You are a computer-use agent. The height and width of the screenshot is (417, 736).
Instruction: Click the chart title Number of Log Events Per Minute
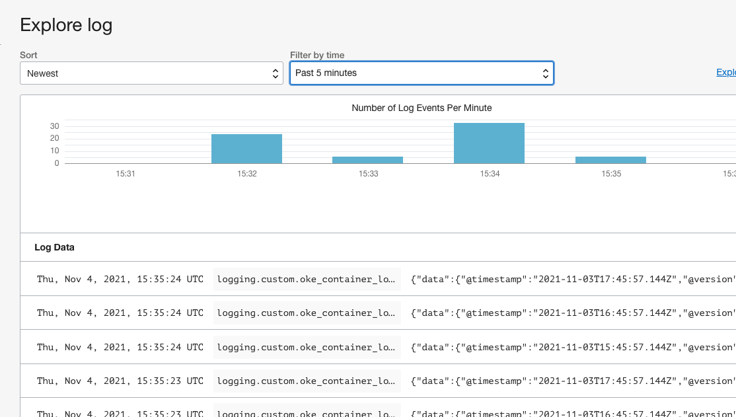pyautogui.click(x=423, y=108)
